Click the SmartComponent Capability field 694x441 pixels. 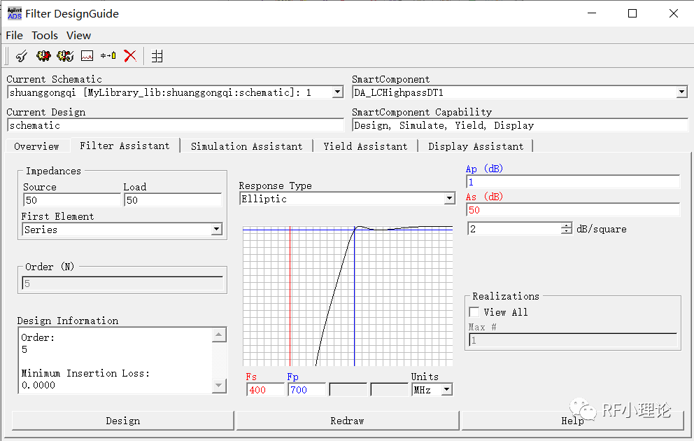click(x=520, y=125)
